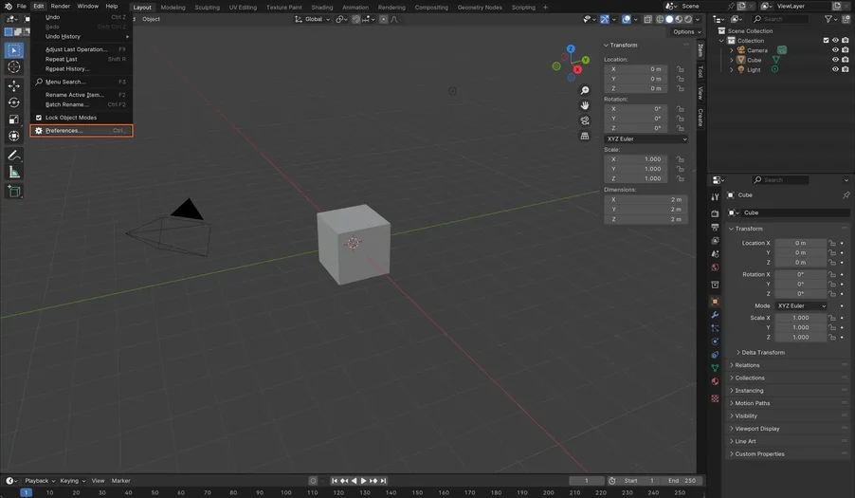Expand the Viewport Display panel
The image size is (855, 498).
coord(755,428)
